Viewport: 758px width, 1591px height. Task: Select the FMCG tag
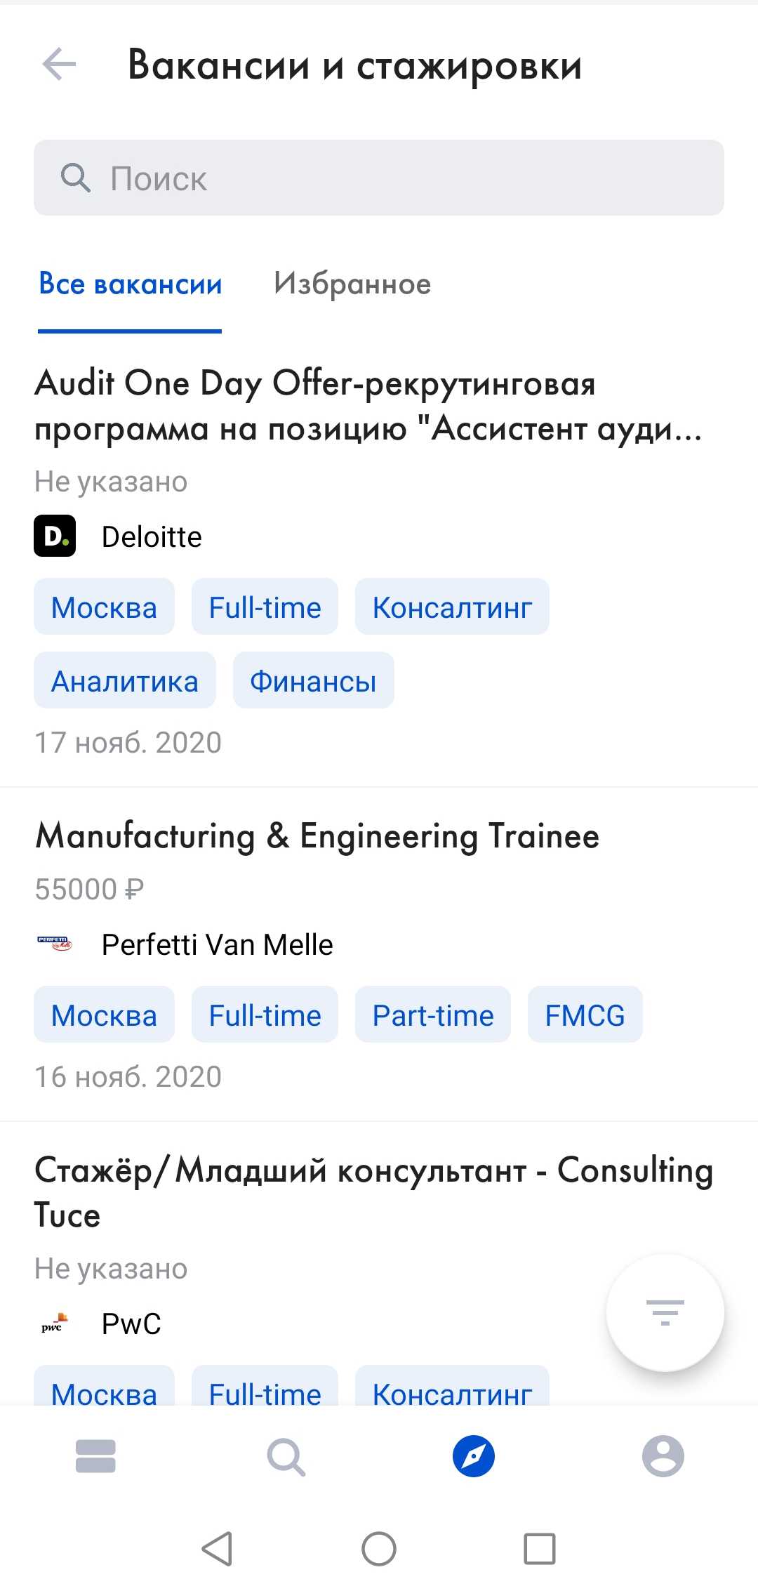(585, 1015)
